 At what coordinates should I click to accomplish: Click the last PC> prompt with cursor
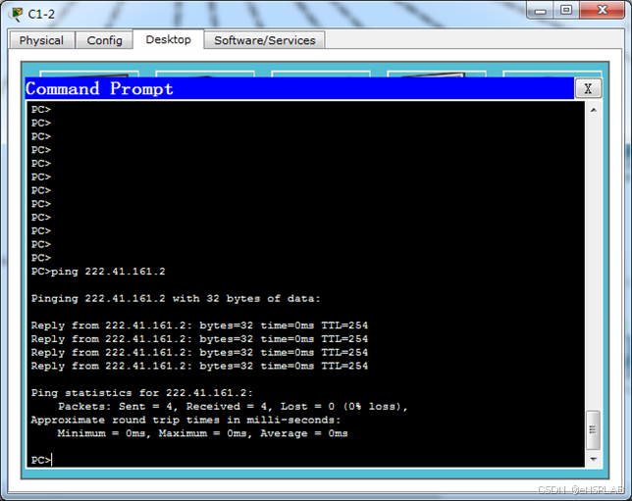click(41, 460)
